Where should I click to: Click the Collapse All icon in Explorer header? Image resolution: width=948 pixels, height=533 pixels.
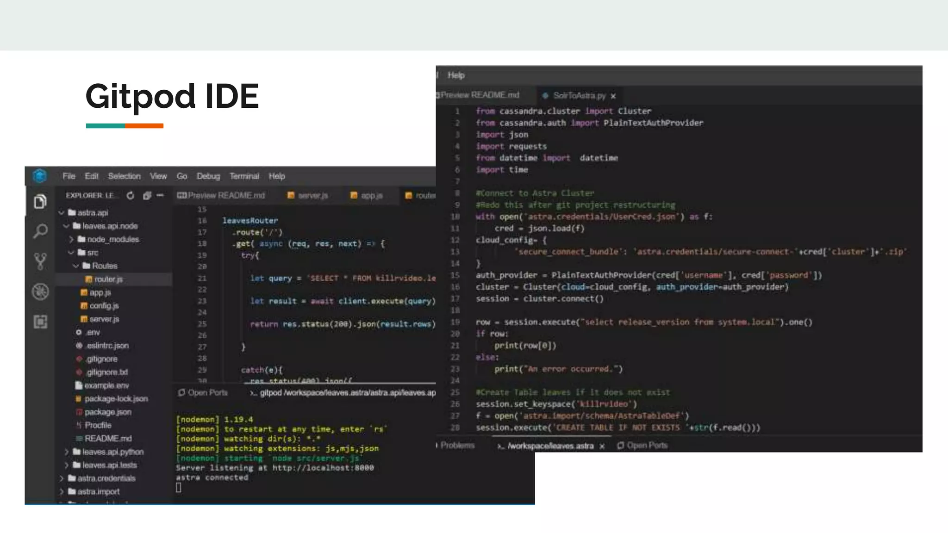click(147, 196)
